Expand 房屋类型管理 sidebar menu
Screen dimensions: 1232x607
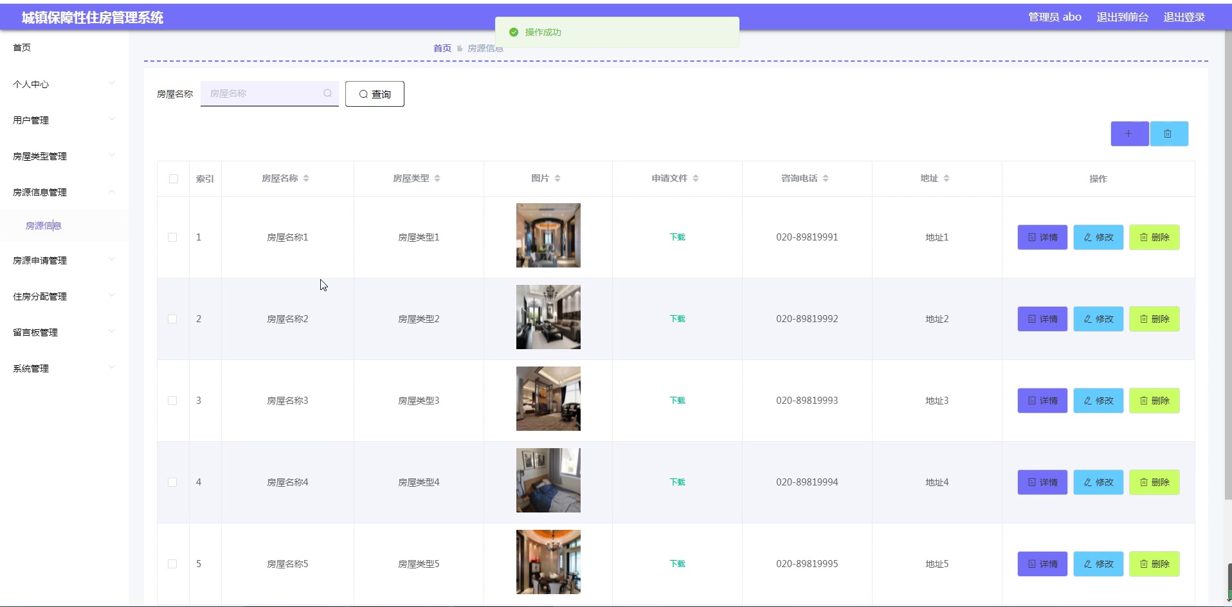coord(64,156)
